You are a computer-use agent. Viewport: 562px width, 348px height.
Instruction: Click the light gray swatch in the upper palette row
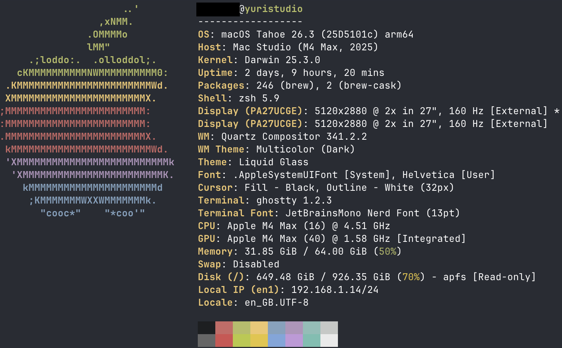pos(329,328)
